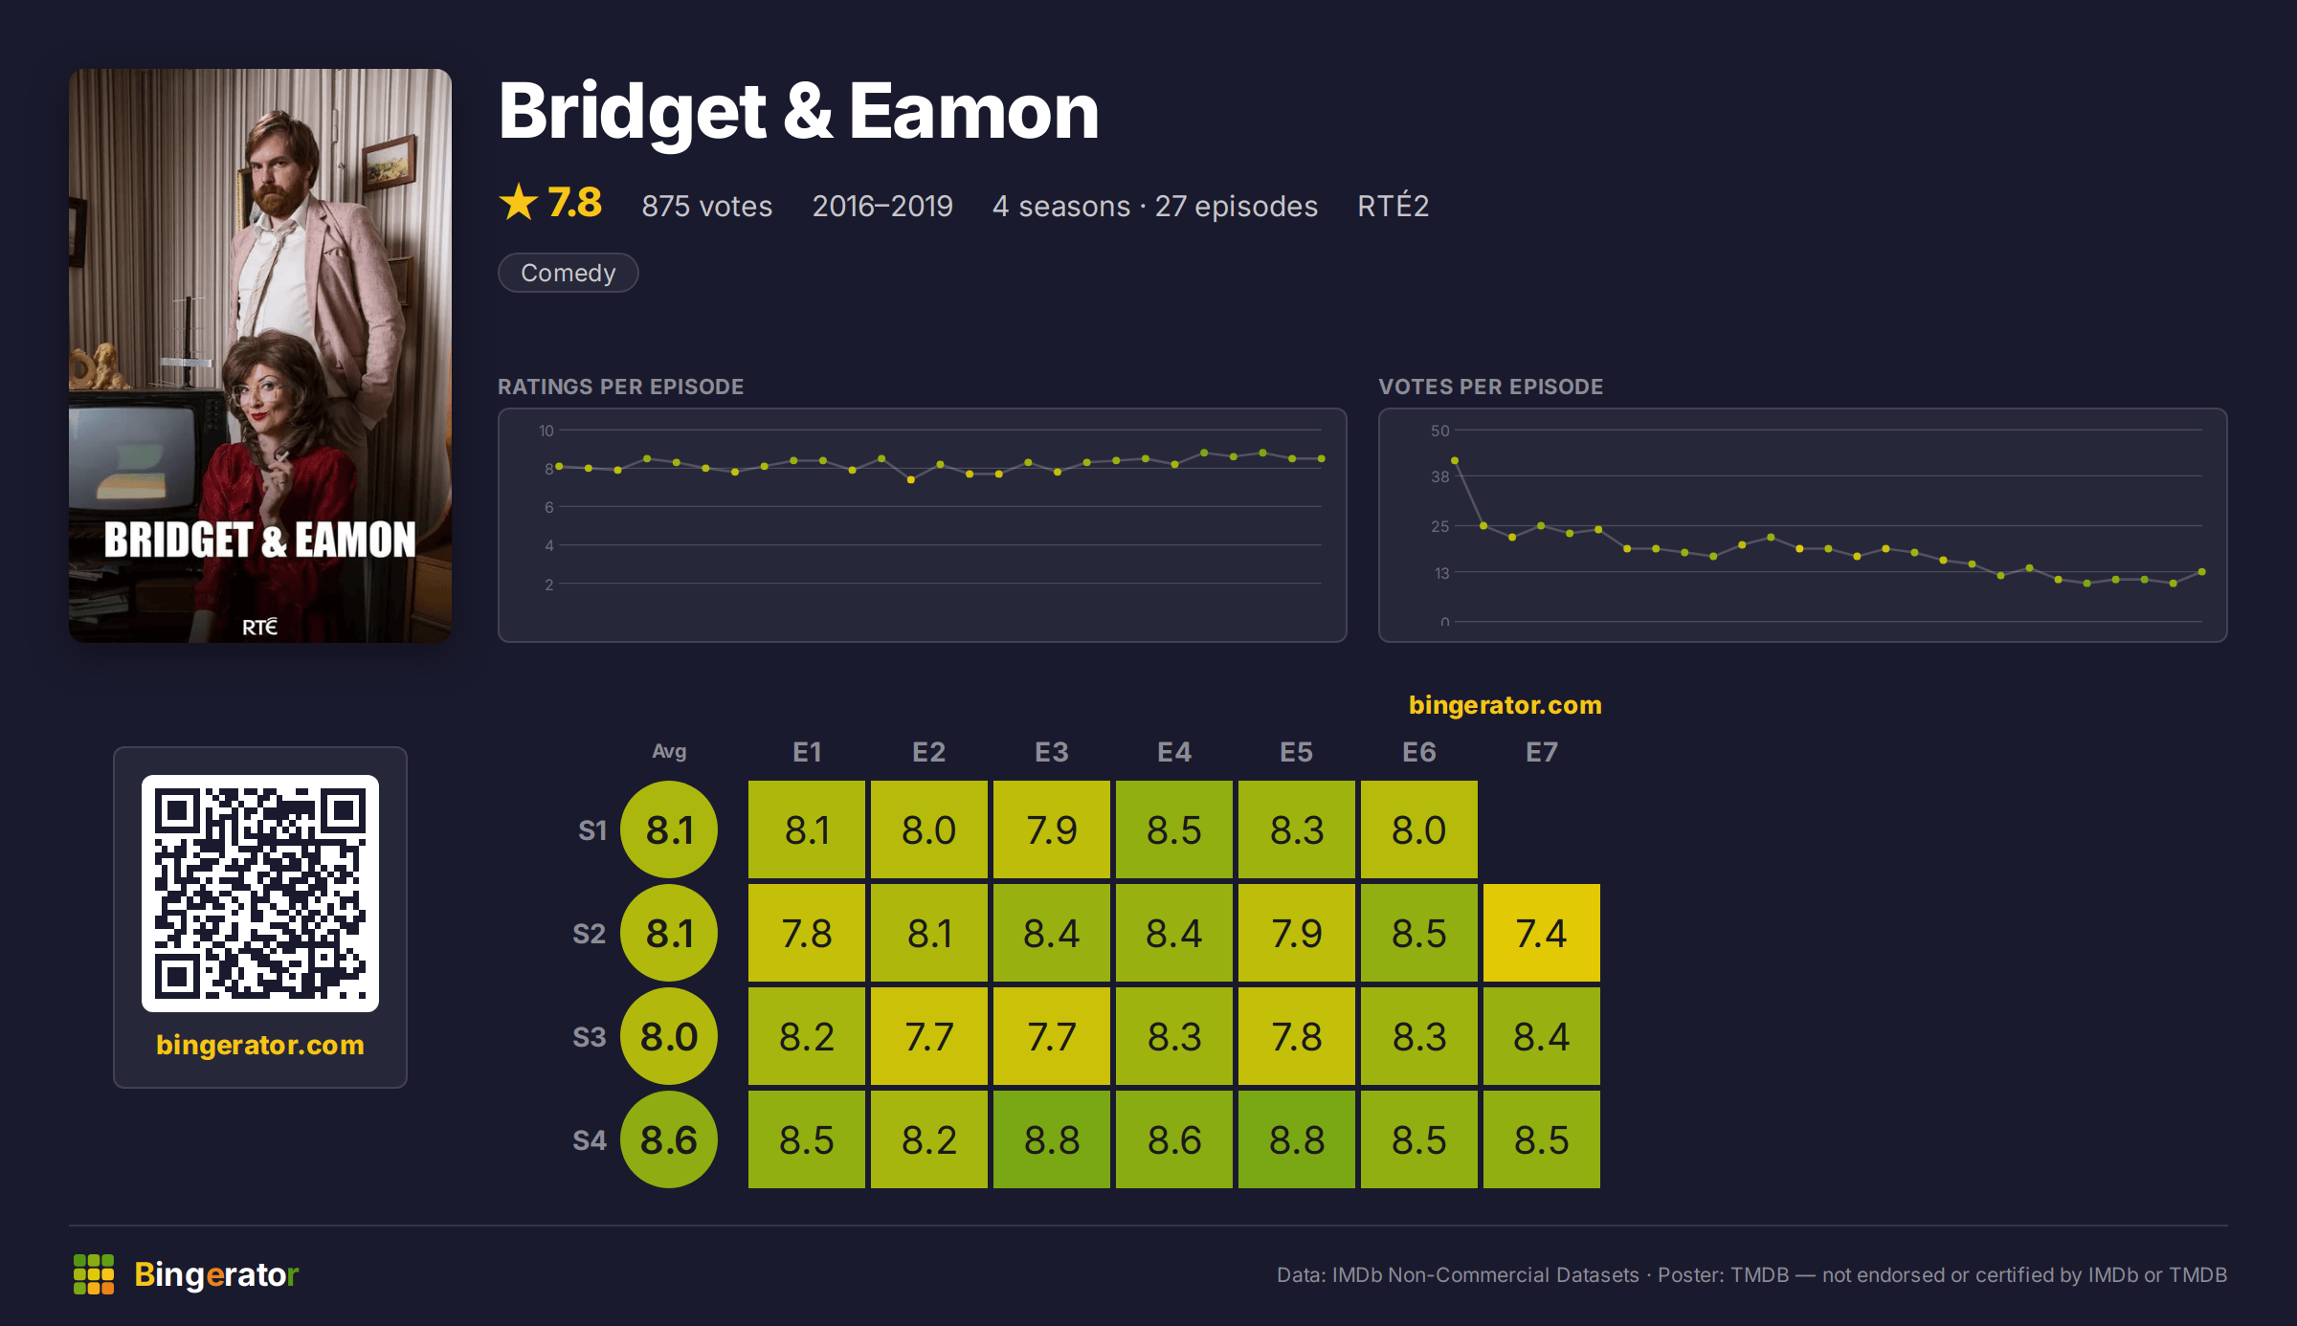
Task: Click the RTÉ logo on the poster
Action: [259, 627]
